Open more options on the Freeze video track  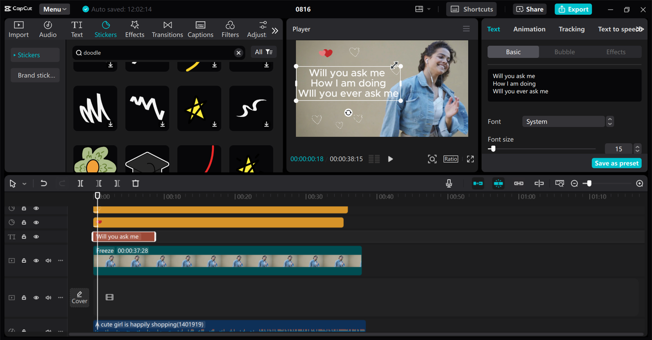(61, 261)
